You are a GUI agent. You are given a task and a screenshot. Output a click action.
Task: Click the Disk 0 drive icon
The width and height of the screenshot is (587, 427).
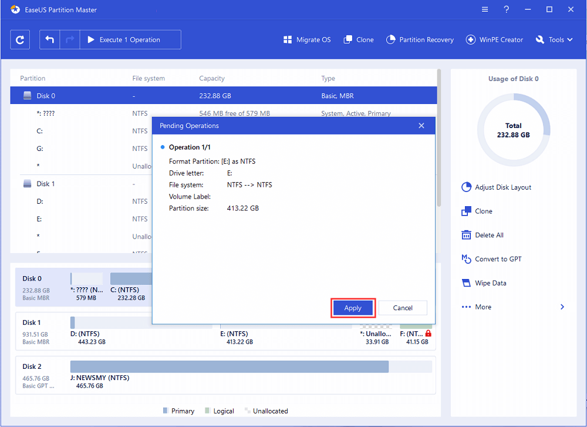click(28, 96)
